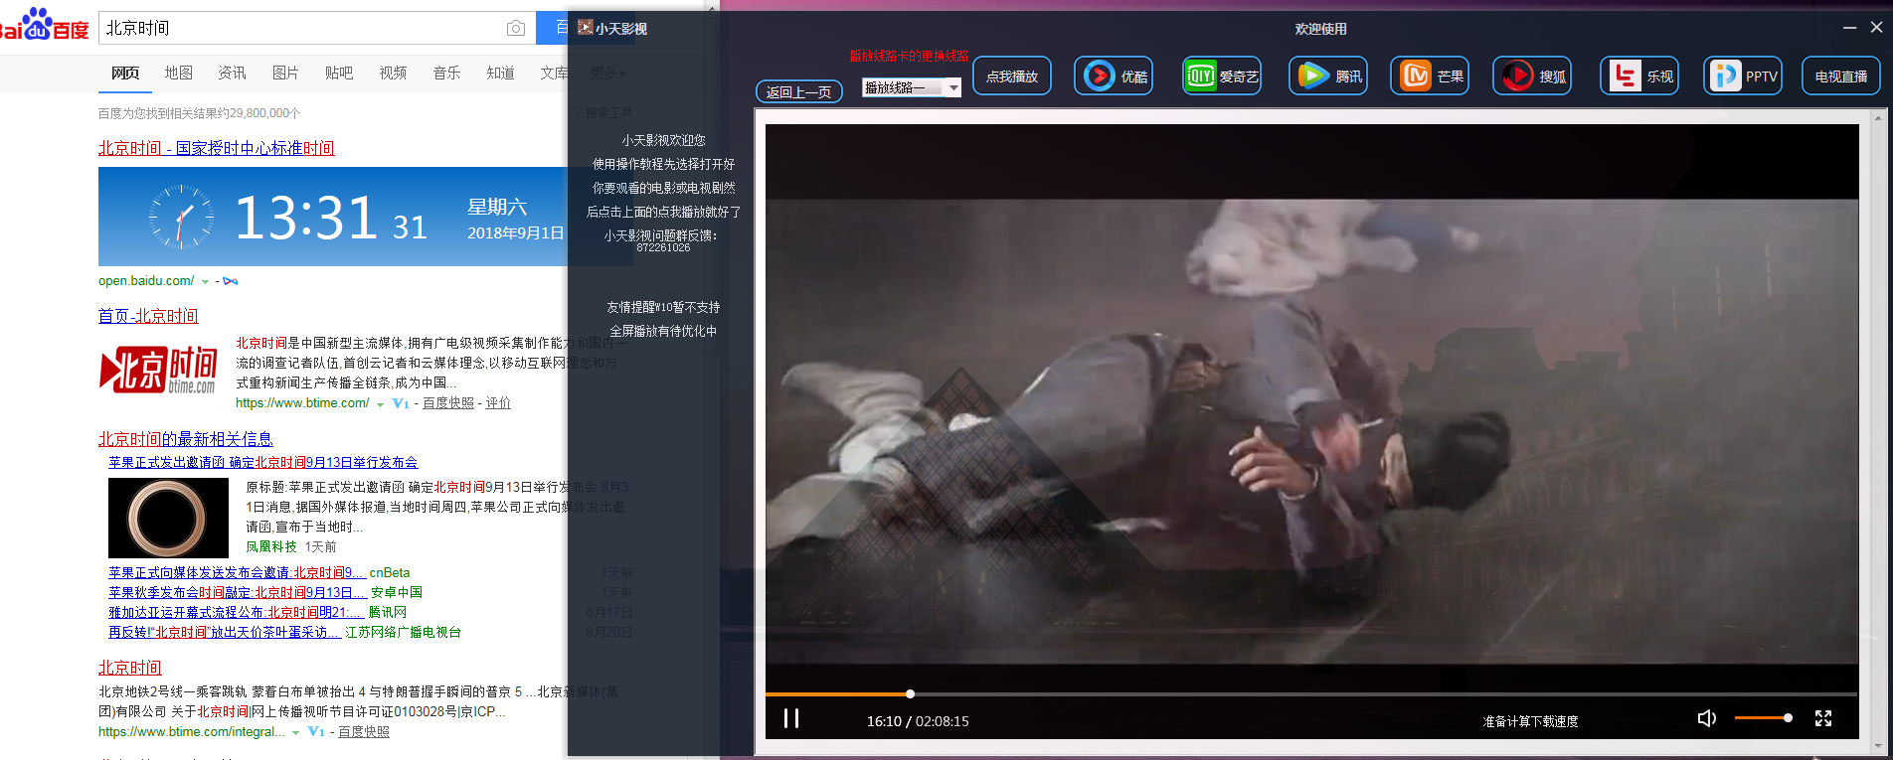Close the 小天影视 window

1876,28
